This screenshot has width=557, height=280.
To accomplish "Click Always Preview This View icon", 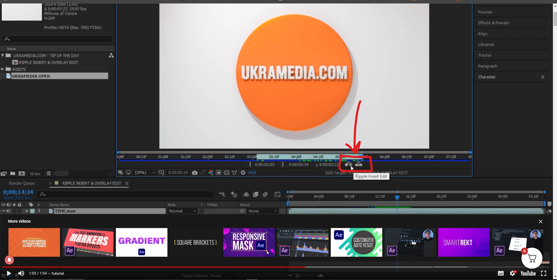I will 121,172.
